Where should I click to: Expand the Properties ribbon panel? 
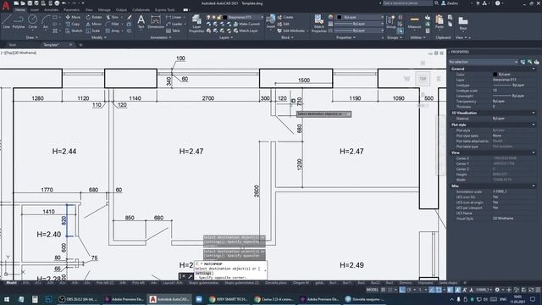coord(346,37)
